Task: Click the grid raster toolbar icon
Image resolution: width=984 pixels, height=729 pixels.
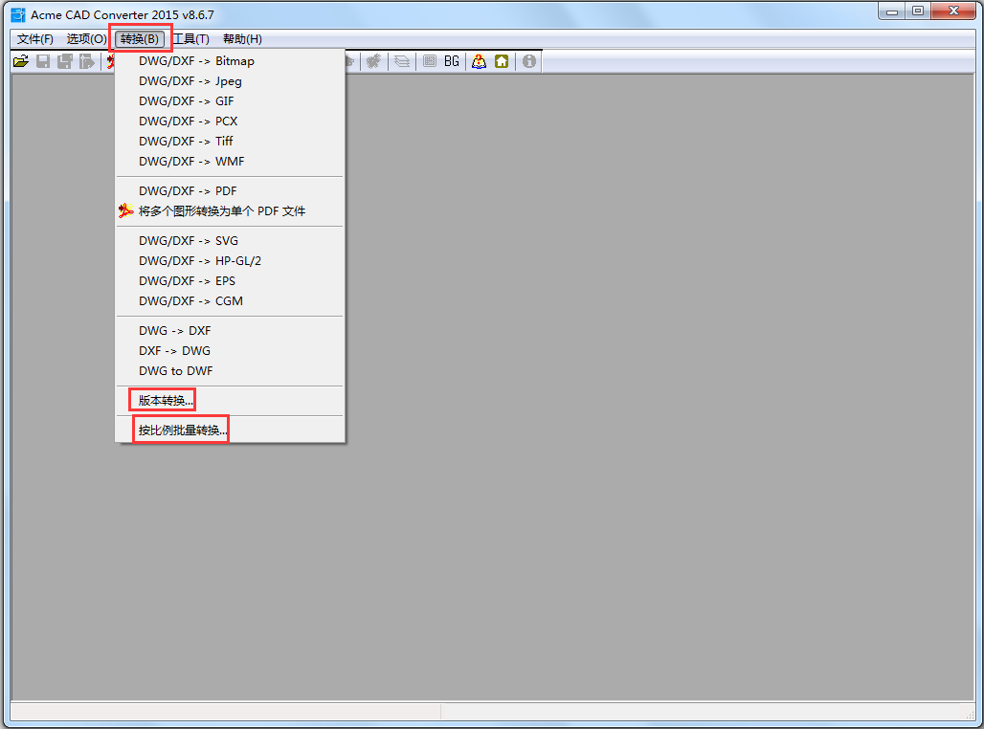Action: pyautogui.click(x=430, y=60)
